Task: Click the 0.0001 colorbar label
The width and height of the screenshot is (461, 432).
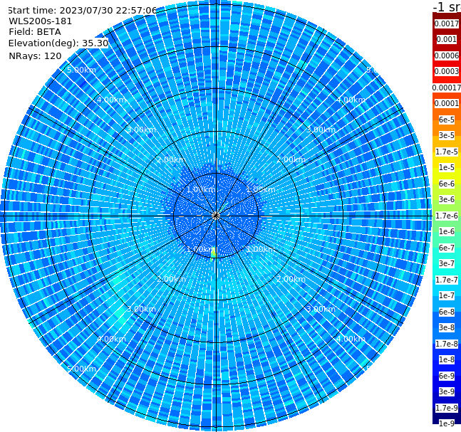Action: coord(447,103)
